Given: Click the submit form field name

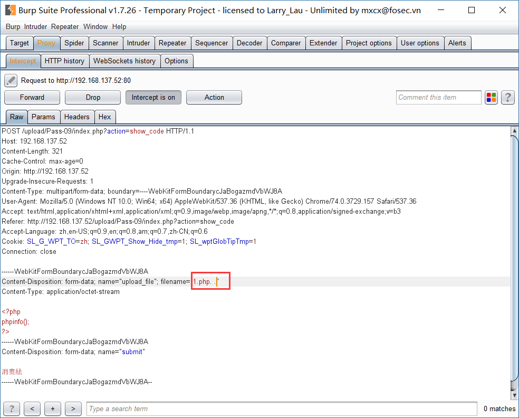Looking at the screenshot, I should [x=132, y=351].
